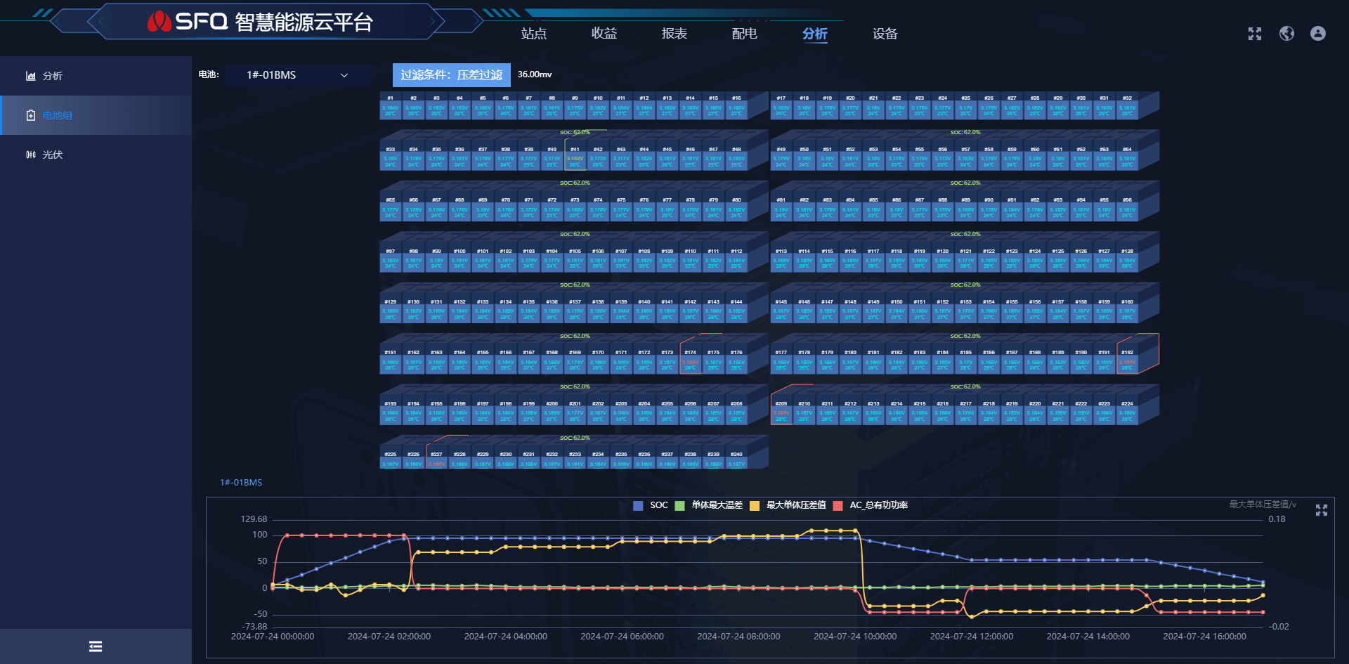Click the 过滤条件: 压差过滤 button
1349x664 pixels.
[x=452, y=75]
